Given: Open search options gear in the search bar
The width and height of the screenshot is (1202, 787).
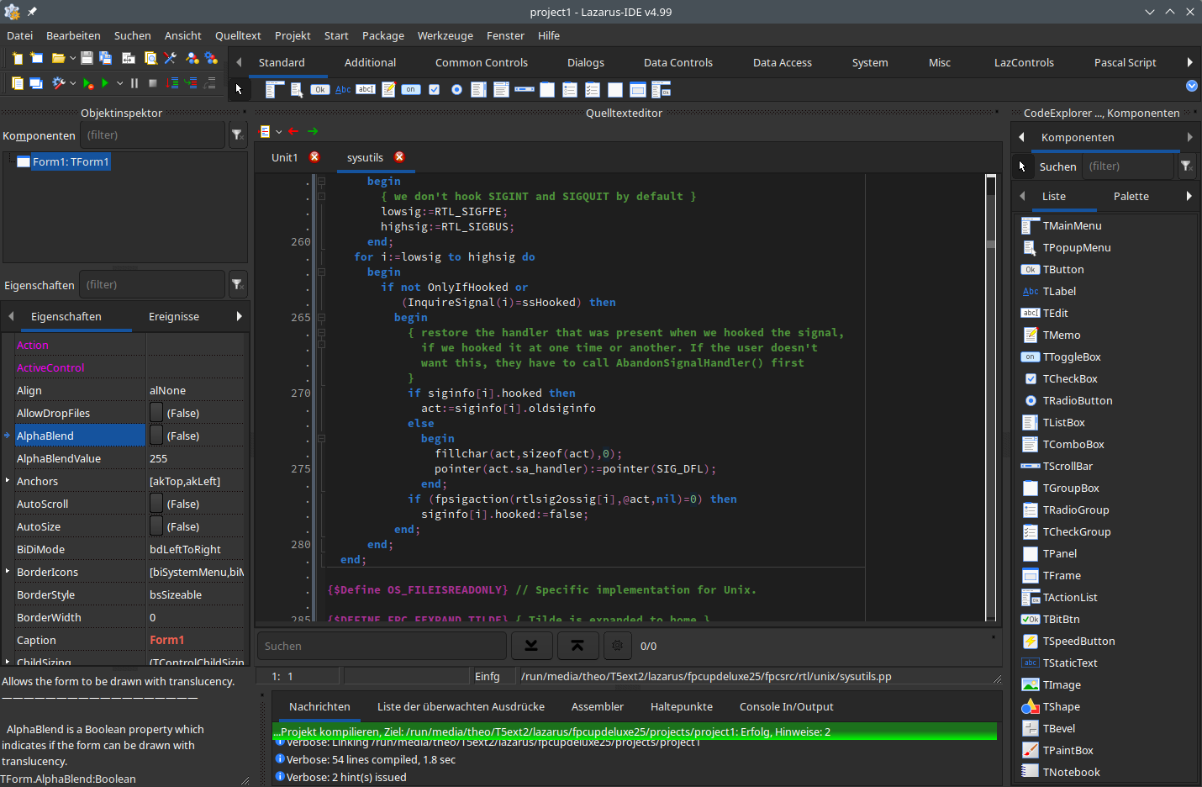Looking at the screenshot, I should pyautogui.click(x=618, y=646).
